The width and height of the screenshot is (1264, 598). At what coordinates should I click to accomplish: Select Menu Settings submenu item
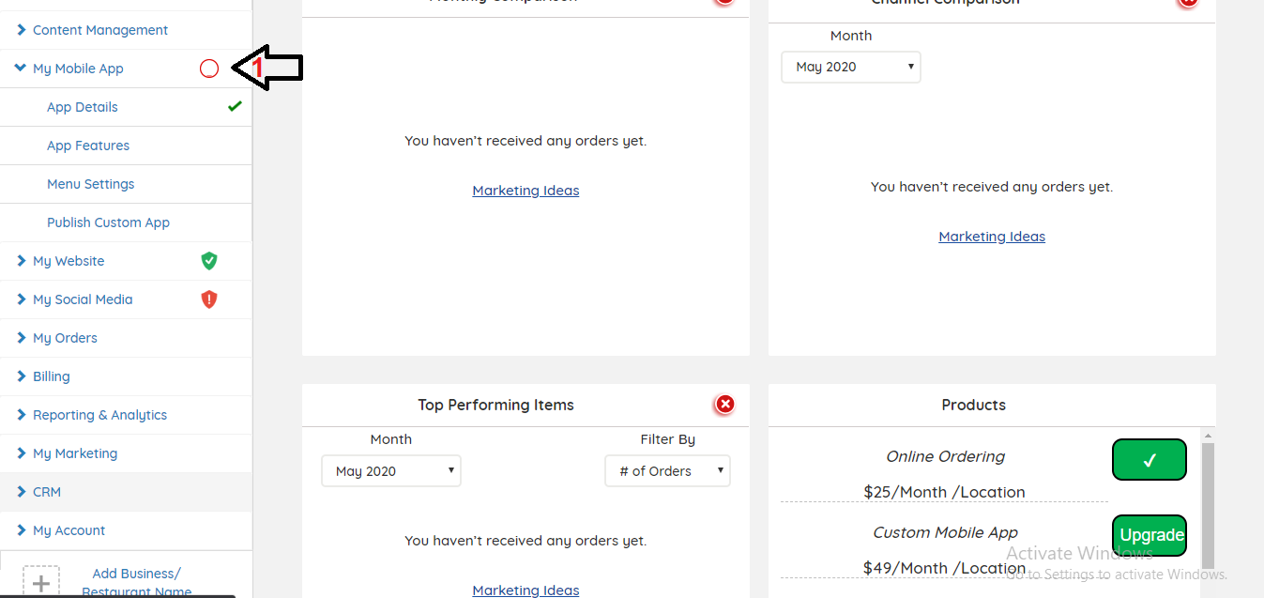91,184
